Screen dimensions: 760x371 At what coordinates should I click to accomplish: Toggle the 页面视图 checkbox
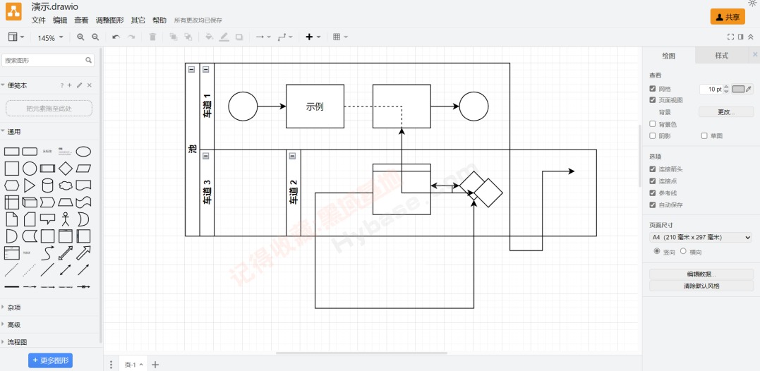(653, 99)
